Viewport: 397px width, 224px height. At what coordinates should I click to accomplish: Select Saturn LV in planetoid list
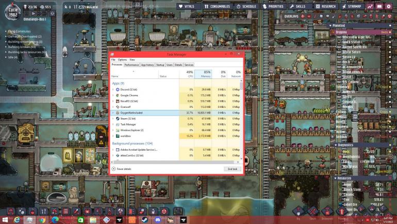[x=349, y=57]
